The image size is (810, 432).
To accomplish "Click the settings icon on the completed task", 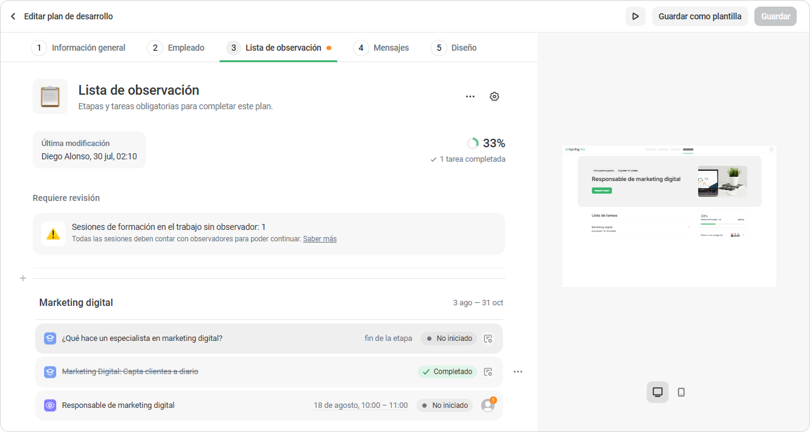I will pyautogui.click(x=488, y=372).
